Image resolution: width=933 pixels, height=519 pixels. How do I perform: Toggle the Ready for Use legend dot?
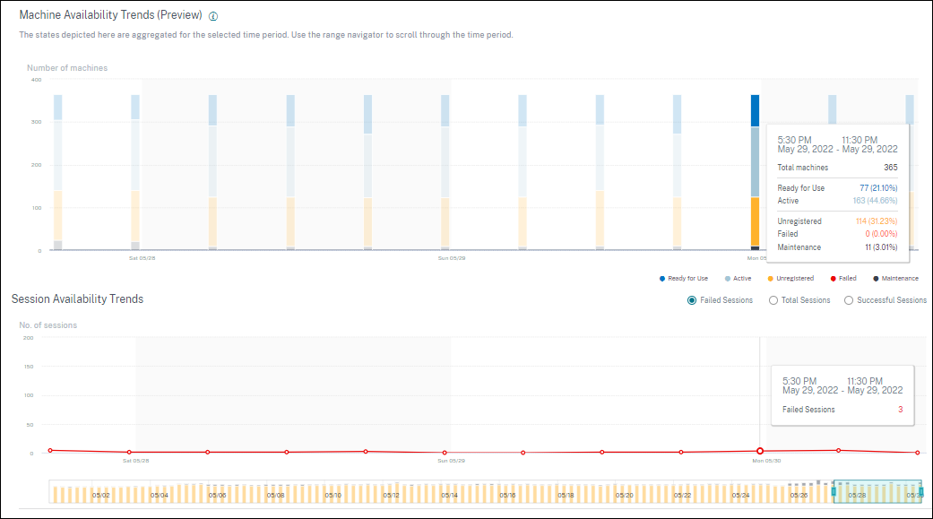tap(661, 279)
